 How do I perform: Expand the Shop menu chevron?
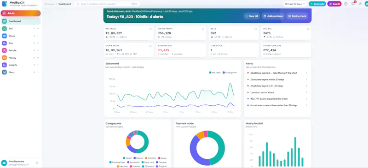[x=38, y=72]
